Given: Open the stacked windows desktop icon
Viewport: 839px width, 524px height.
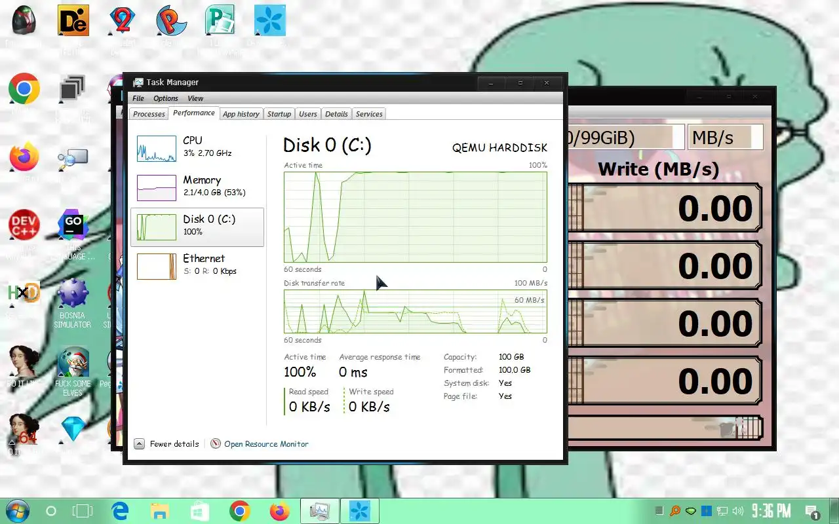Looking at the screenshot, I should [73, 89].
